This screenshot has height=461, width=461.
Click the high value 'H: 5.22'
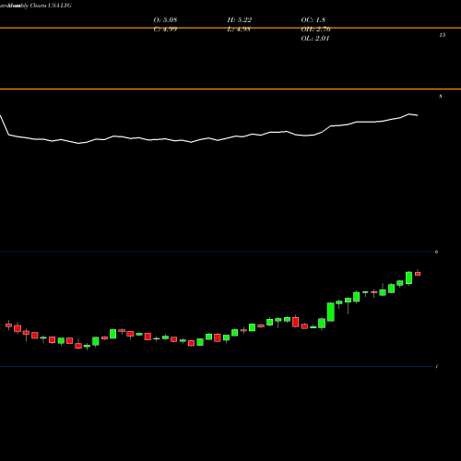coord(240,20)
